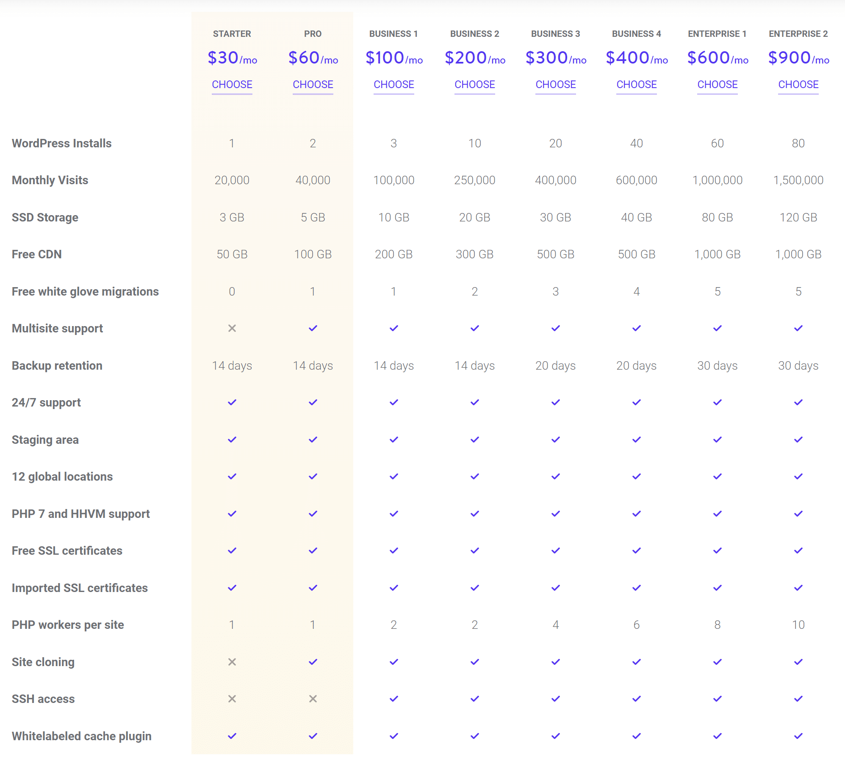The image size is (845, 758).
Task: Click CHOOSE beneath the Business 2 plan
Action: tap(474, 84)
